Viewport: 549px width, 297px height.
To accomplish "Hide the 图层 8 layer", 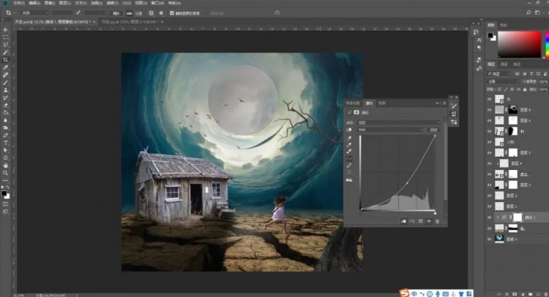I will point(490,110).
